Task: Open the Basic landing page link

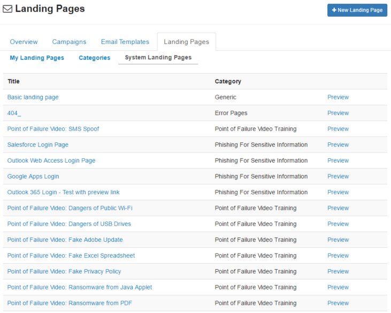Action: point(33,97)
